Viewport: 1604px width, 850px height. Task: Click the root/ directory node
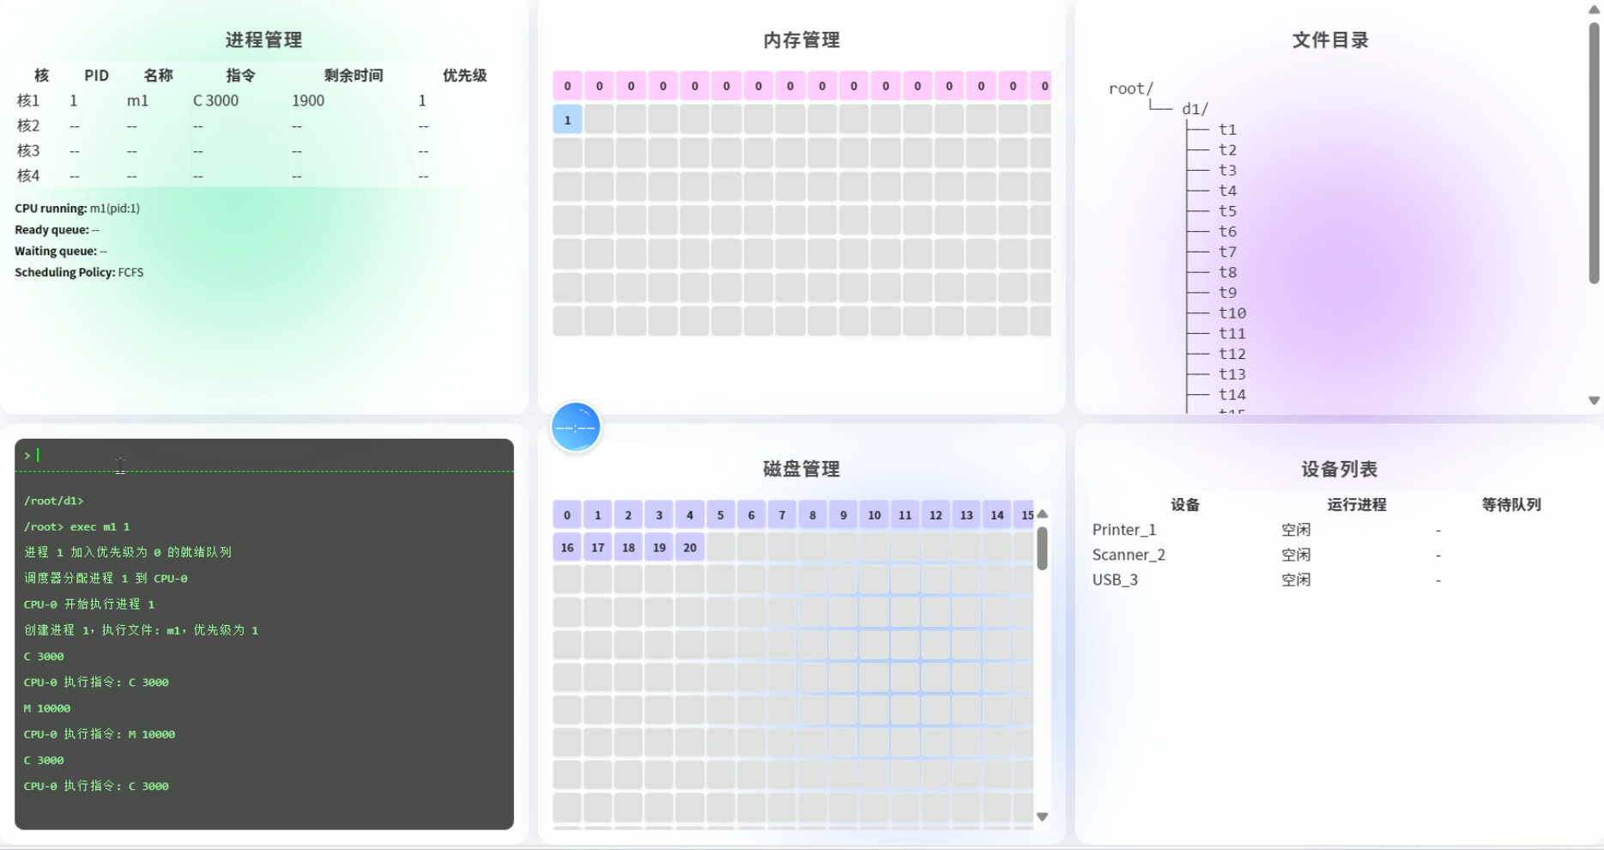(x=1130, y=88)
